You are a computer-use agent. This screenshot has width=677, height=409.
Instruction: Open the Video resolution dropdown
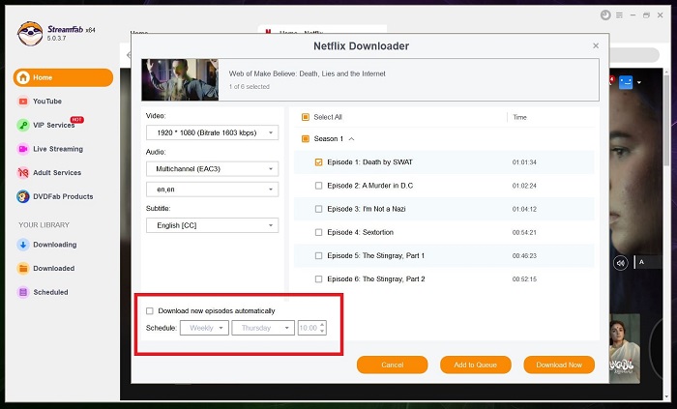212,132
